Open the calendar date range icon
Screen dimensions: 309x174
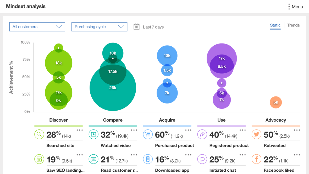(136, 27)
